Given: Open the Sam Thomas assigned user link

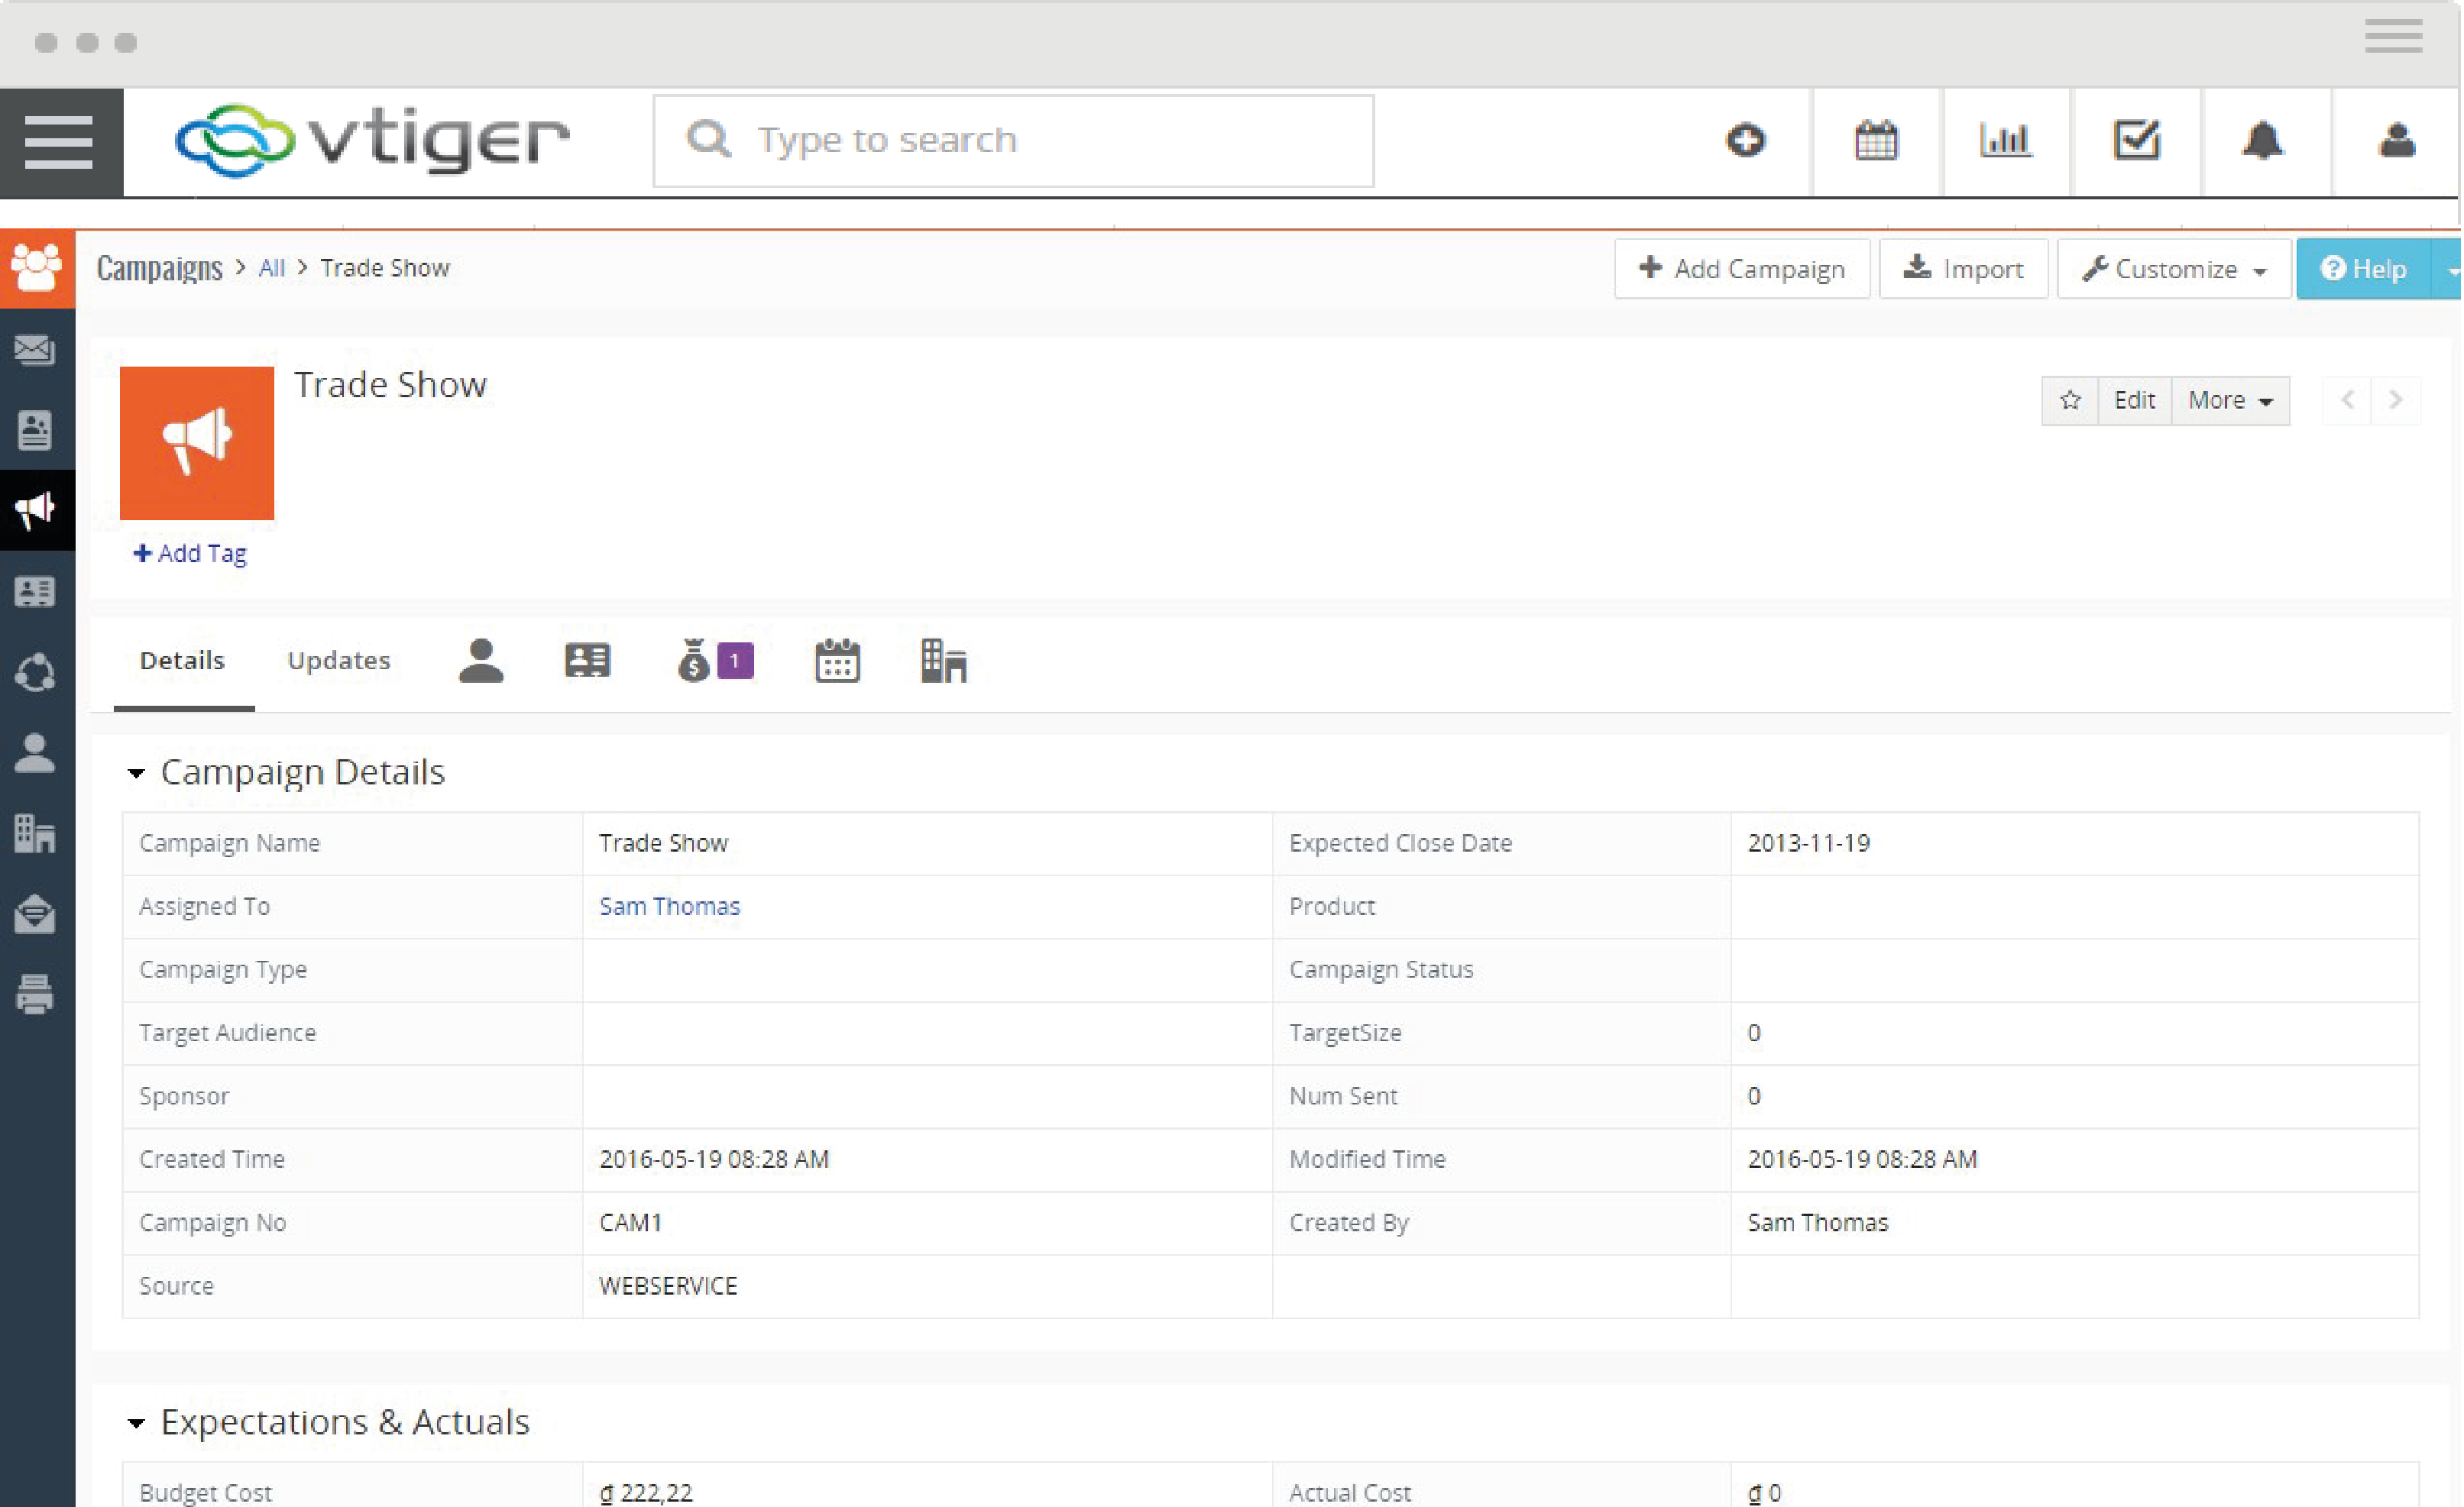Looking at the screenshot, I should pyautogui.click(x=669, y=906).
